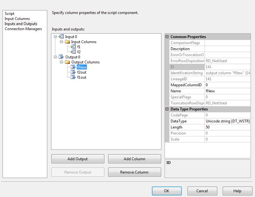Click the Output Columns folder icon
This screenshot has width=255, height=197.
(67, 62)
